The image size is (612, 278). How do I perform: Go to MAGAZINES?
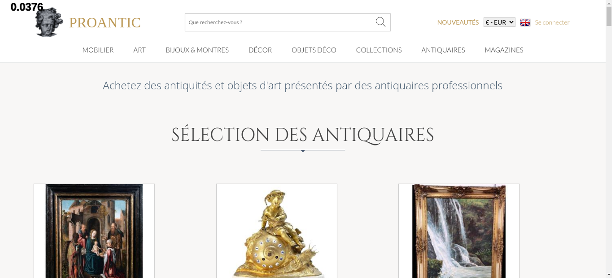[x=504, y=50]
